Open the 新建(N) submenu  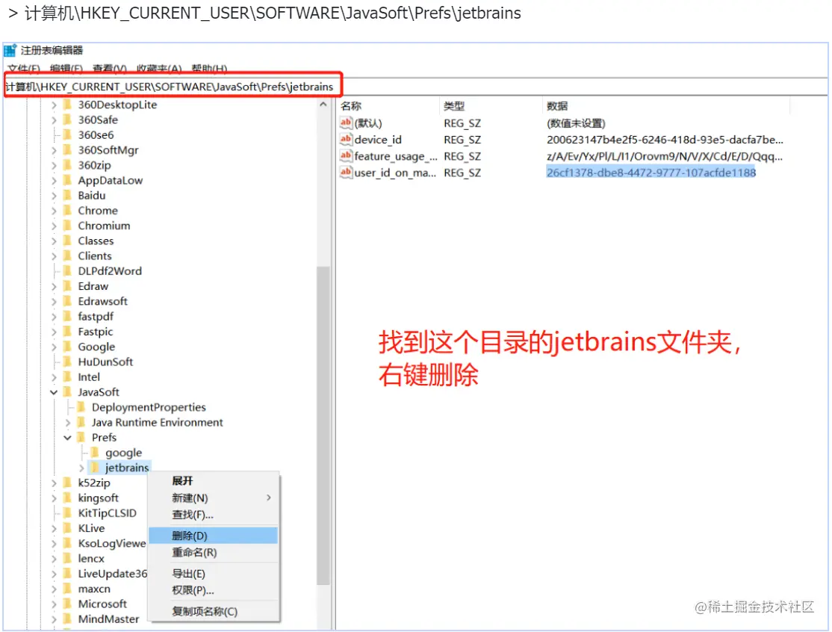(x=213, y=498)
